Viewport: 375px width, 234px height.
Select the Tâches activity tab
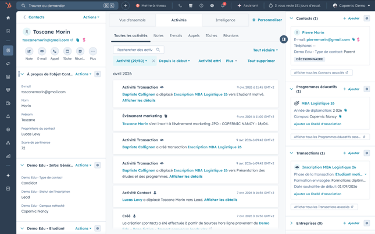point(212,35)
